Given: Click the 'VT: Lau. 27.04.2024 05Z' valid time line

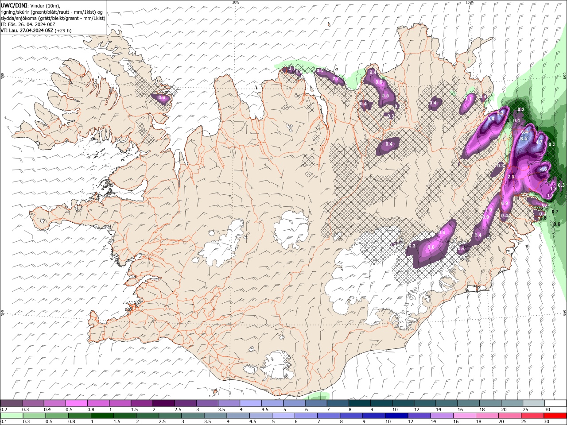Looking at the screenshot, I should 27,31.
